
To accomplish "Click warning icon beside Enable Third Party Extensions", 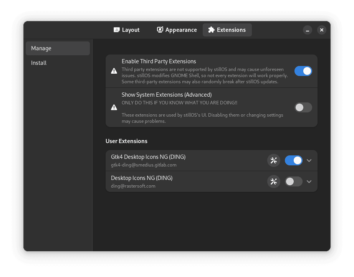I will (114, 71).
